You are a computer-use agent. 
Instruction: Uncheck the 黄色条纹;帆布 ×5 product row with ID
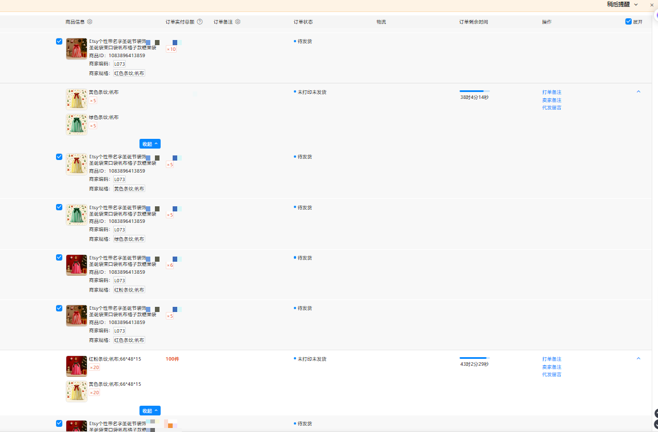pos(59,157)
